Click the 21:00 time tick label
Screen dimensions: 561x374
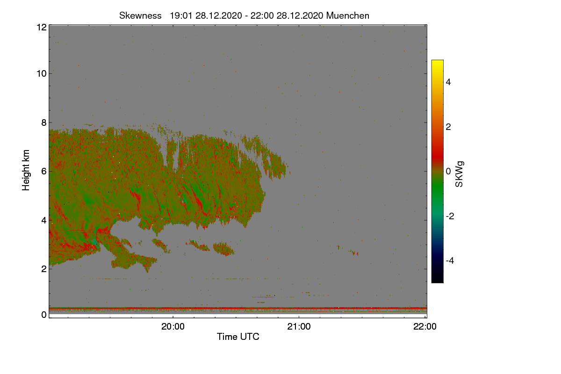click(299, 327)
